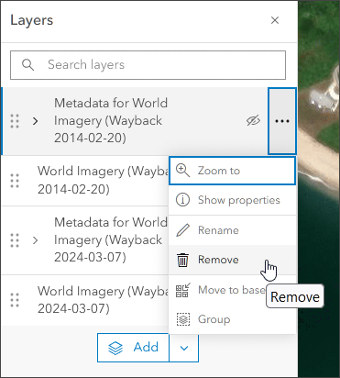
Task: Grab drag handle of World Imagery 2024-03-07 layer
Action: pyautogui.click(x=15, y=300)
